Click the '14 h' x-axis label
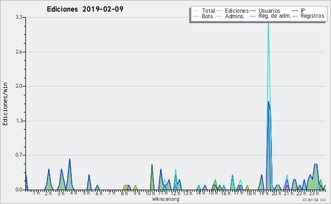This screenshot has height=204, width=331. click(x=200, y=193)
